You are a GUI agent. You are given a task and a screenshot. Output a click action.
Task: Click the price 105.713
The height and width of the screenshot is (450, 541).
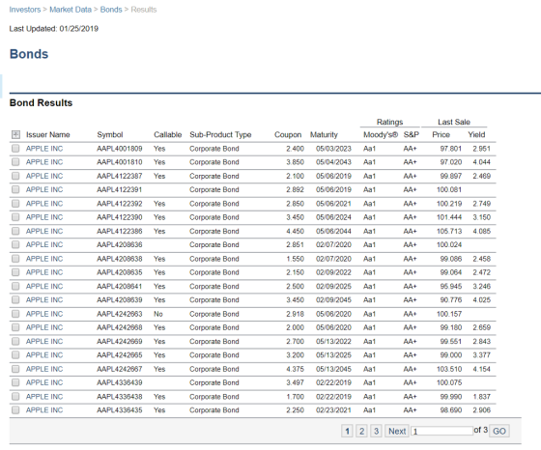coord(449,231)
